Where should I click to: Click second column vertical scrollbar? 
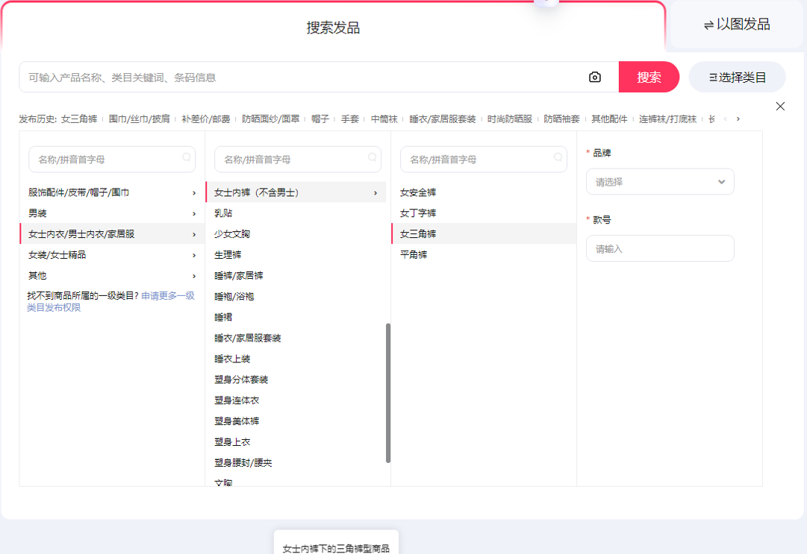(388, 393)
